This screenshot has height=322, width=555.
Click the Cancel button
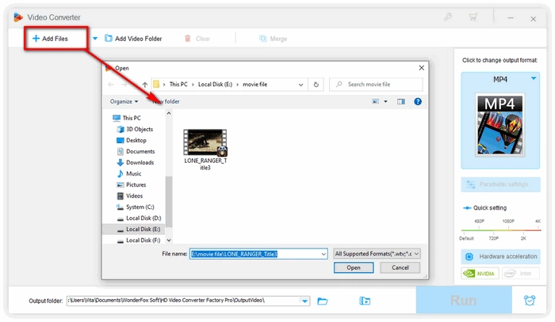(400, 267)
